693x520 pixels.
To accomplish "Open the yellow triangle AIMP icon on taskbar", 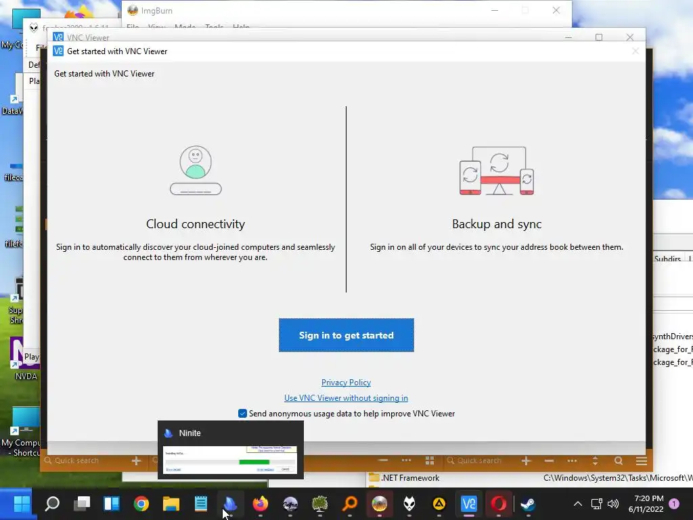I will (x=439, y=504).
